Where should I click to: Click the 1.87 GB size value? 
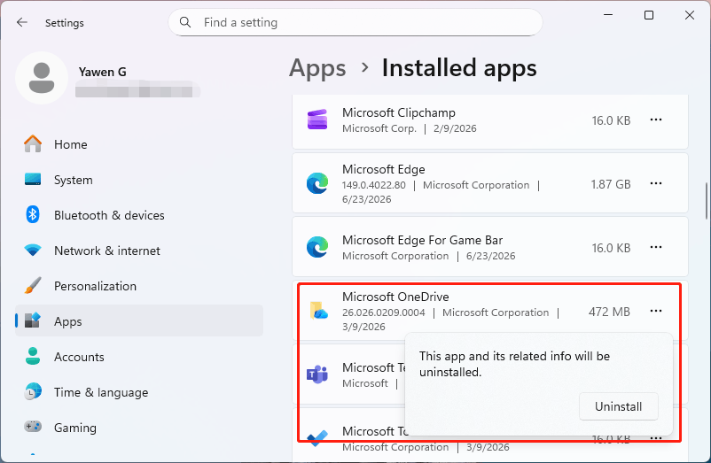(610, 184)
